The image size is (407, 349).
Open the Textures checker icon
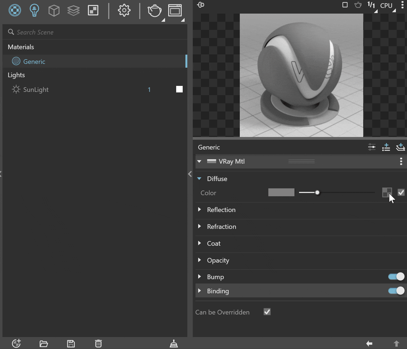point(93,11)
